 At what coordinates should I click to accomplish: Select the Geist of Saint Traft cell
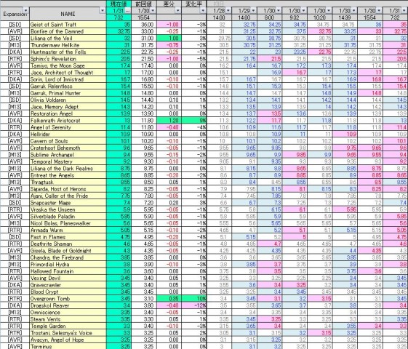pos(68,25)
